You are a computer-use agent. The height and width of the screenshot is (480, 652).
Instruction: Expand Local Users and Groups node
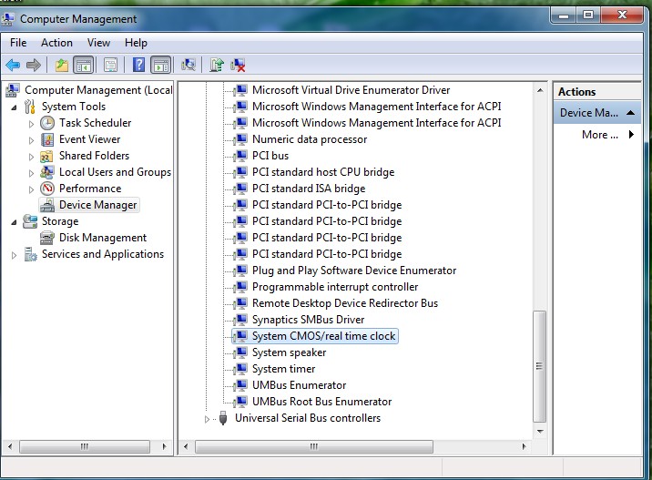click(31, 173)
